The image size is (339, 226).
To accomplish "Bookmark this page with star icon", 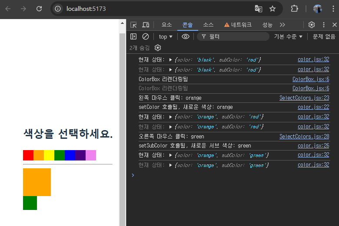I will tap(273, 9).
